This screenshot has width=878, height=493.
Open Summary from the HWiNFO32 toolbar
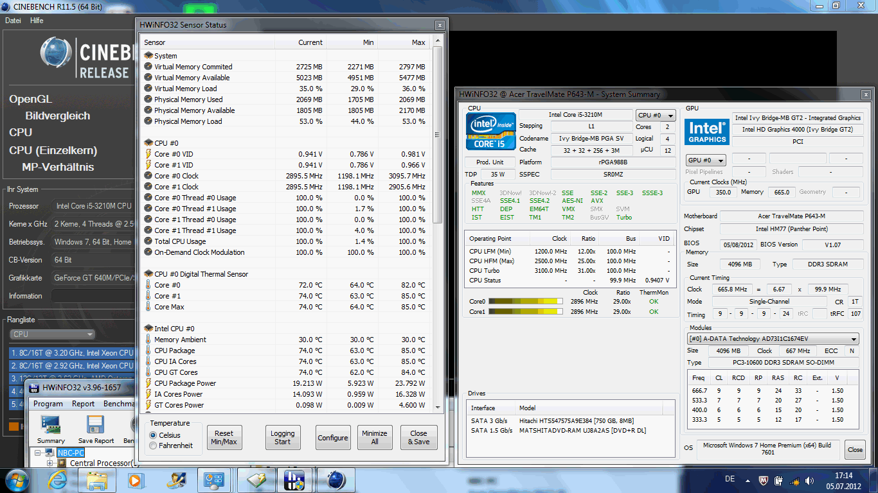51,429
